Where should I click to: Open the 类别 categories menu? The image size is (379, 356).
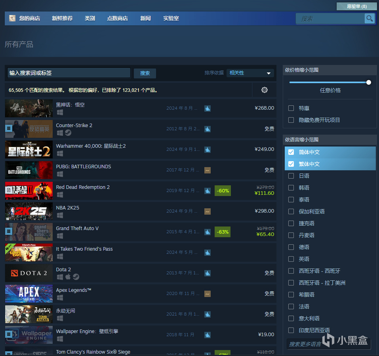pos(90,18)
